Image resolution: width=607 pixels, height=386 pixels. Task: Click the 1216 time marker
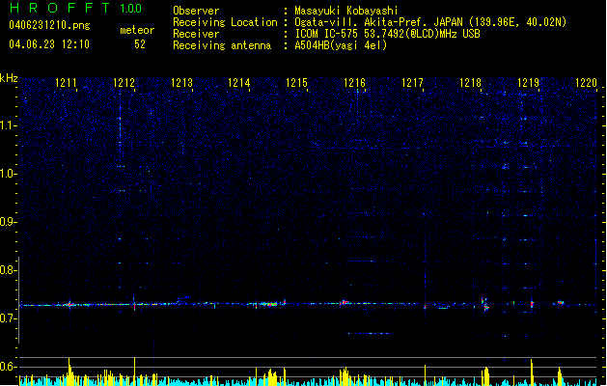coord(354,83)
